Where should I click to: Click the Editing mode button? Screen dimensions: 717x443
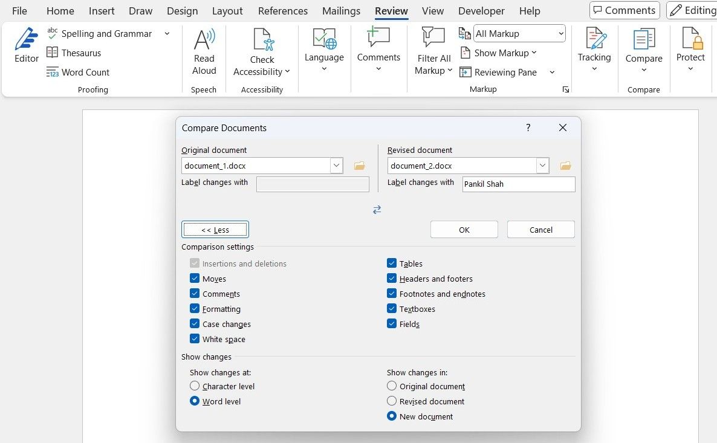[692, 10]
